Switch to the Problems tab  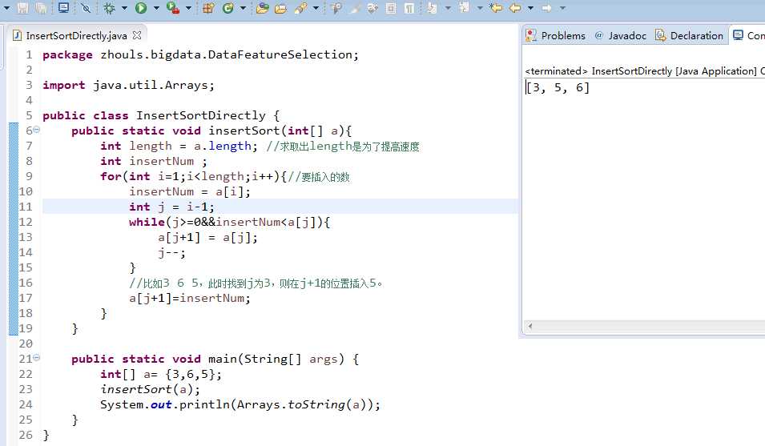(556, 35)
